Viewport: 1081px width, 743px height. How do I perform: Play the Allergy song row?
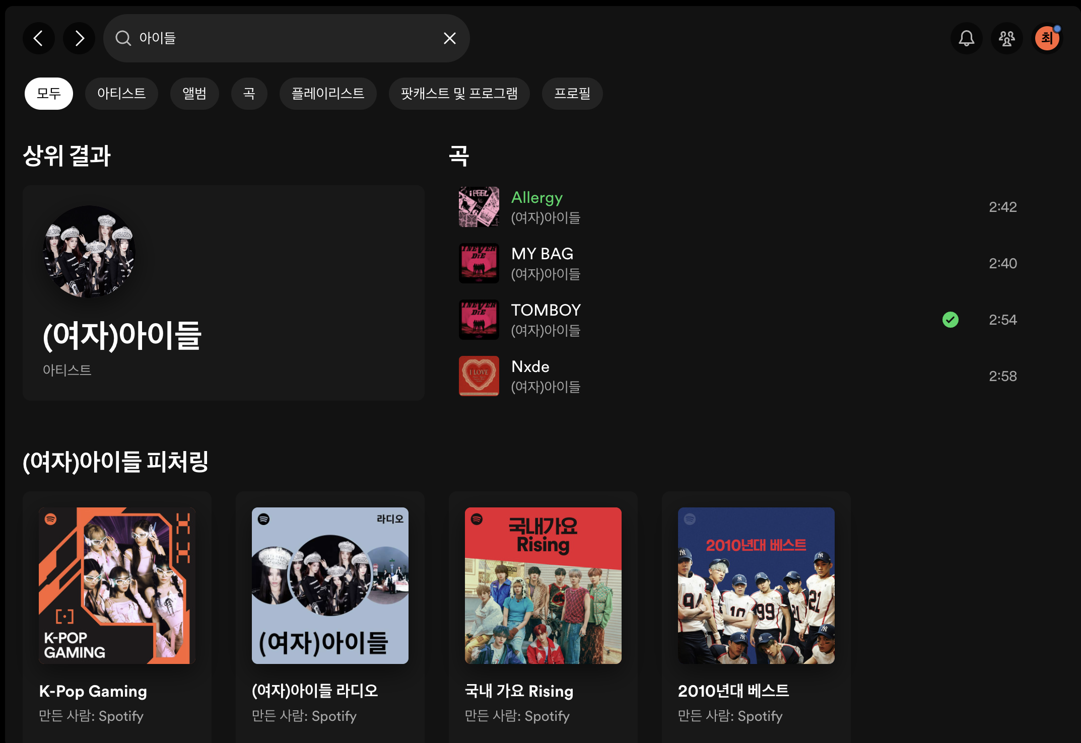coord(705,207)
